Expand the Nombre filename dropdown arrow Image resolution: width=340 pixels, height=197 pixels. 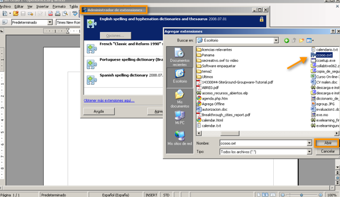310,143
